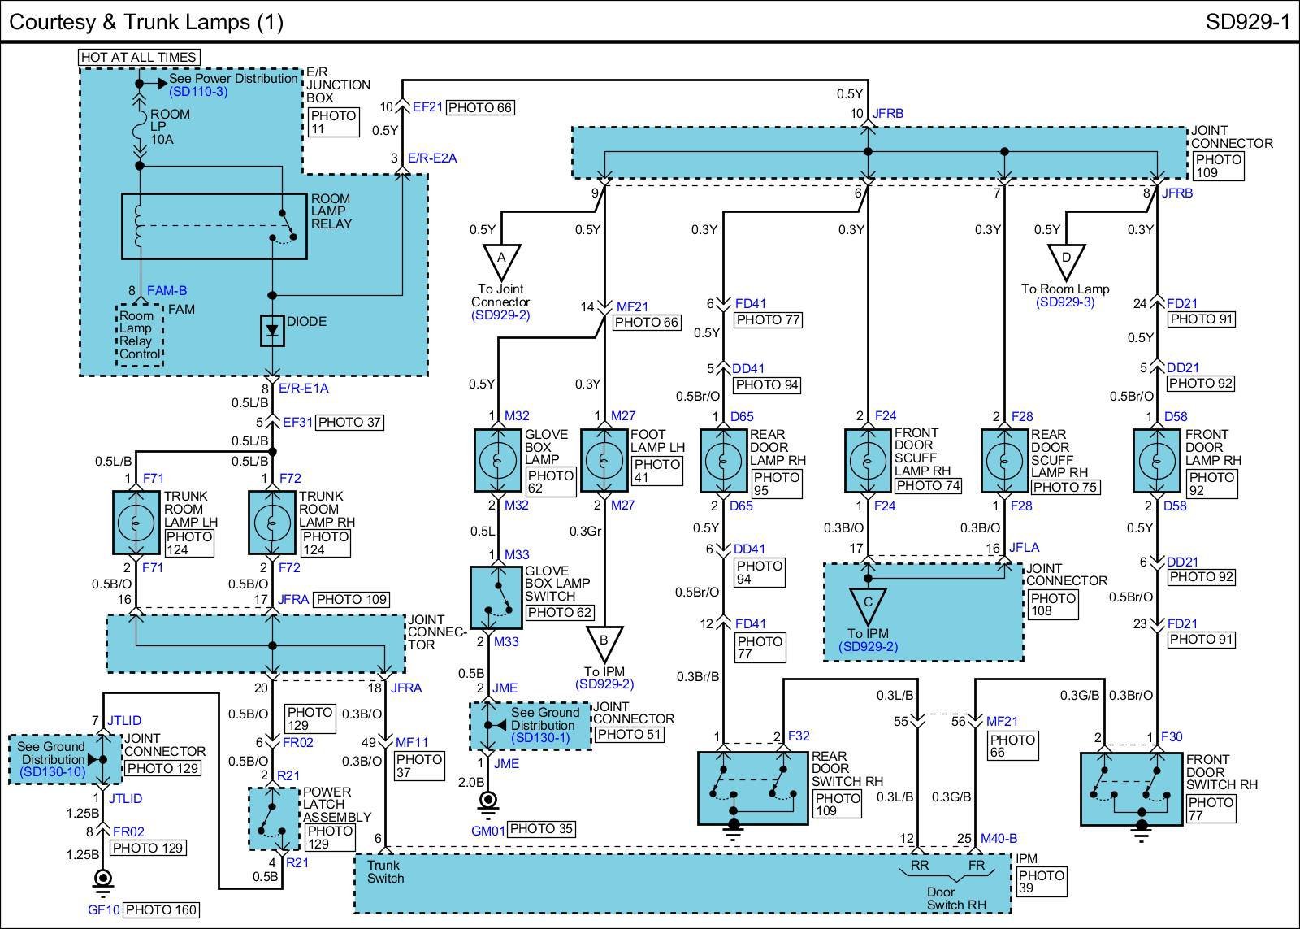The height and width of the screenshot is (929, 1300).
Task: Open SD929-2 link under connector C
Action: click(x=869, y=647)
